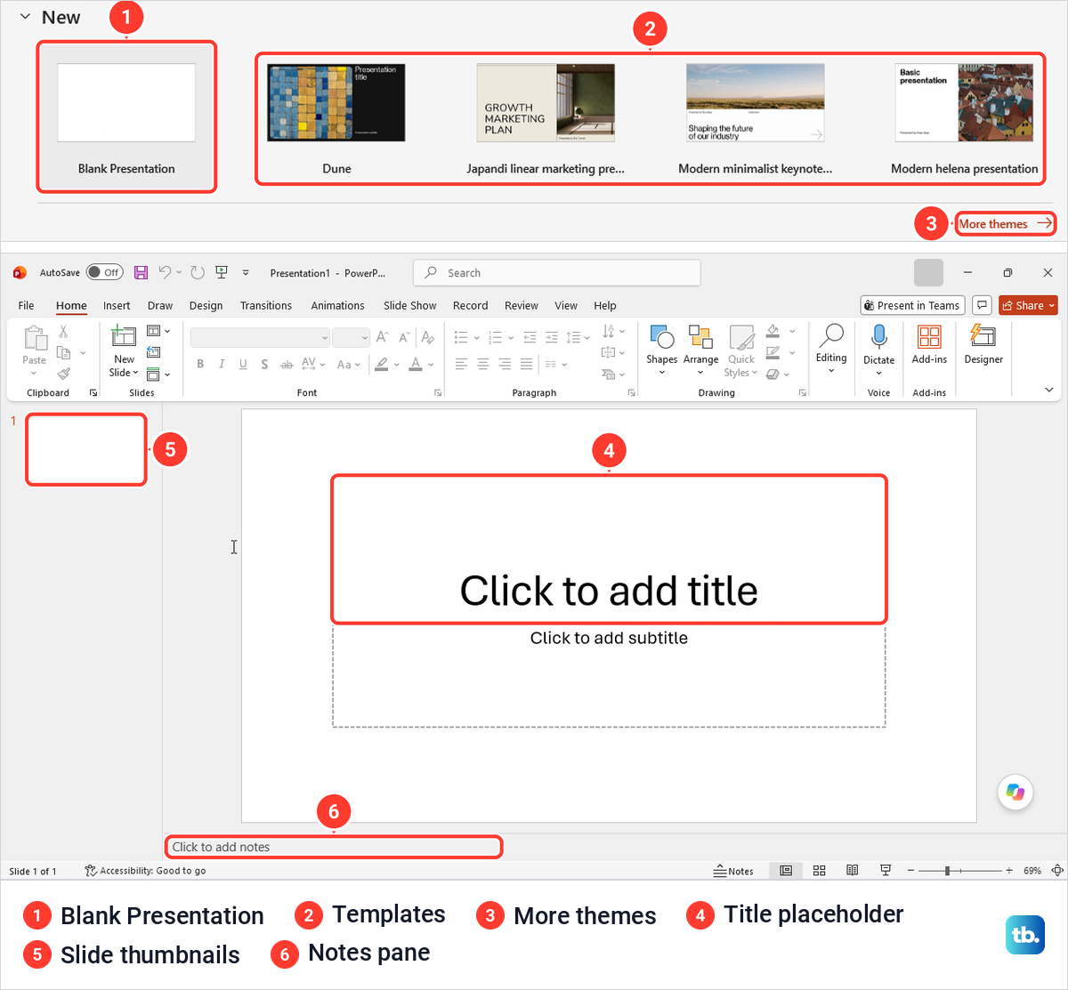Image resolution: width=1068 pixels, height=990 pixels.
Task: Click the Save icon in title bar
Action: pyautogui.click(x=141, y=272)
